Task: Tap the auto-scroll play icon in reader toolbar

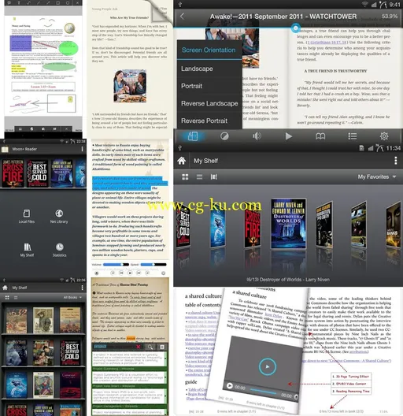Action: coord(288,136)
